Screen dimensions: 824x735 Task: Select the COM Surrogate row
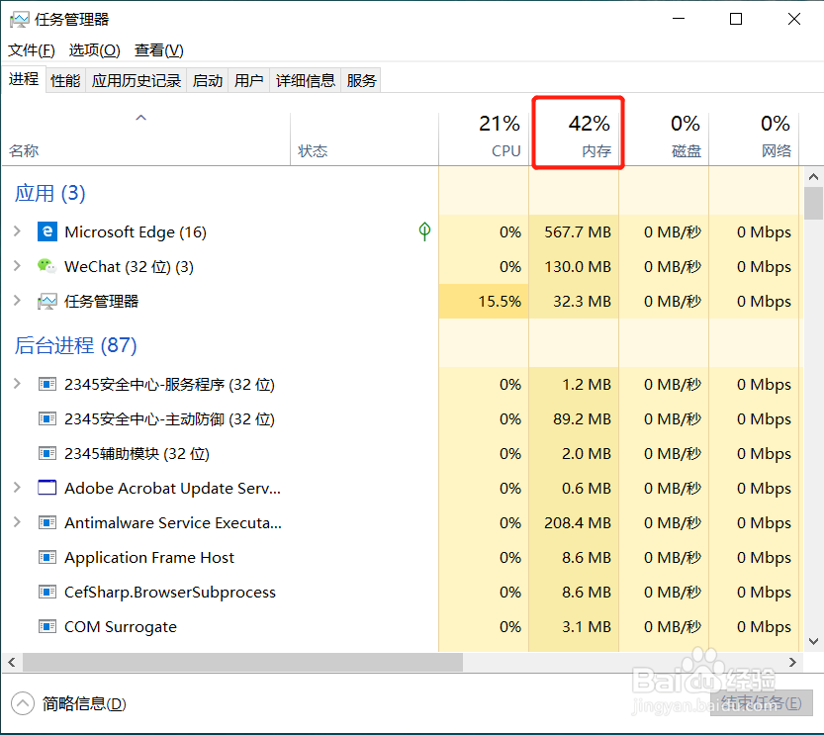403,627
